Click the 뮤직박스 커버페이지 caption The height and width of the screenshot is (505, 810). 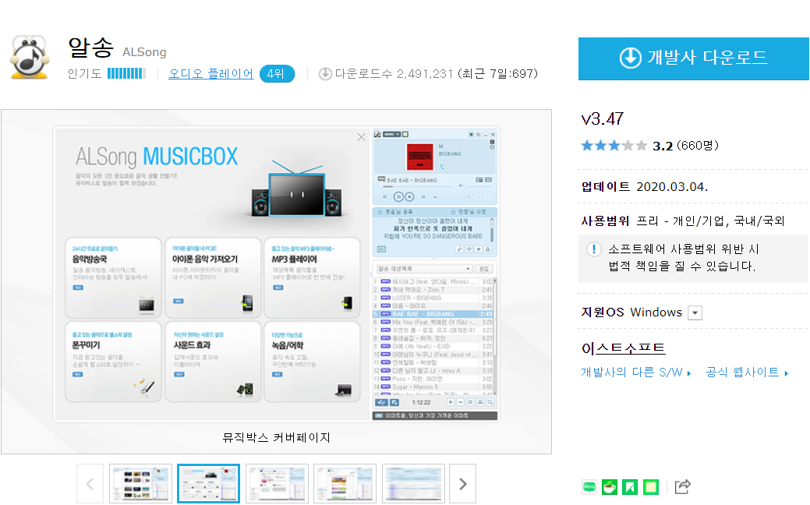[x=277, y=437]
